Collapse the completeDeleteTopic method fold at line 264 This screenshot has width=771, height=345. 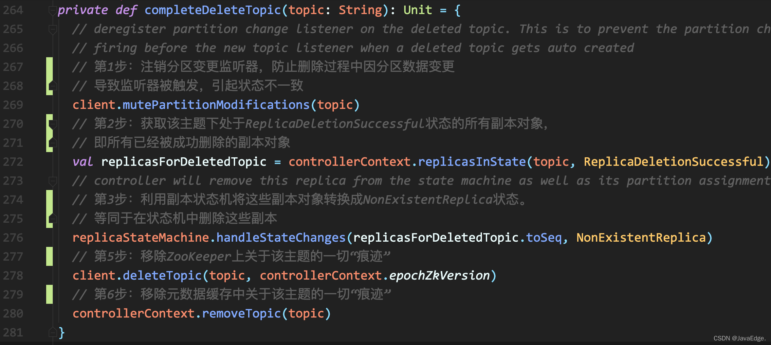point(53,11)
